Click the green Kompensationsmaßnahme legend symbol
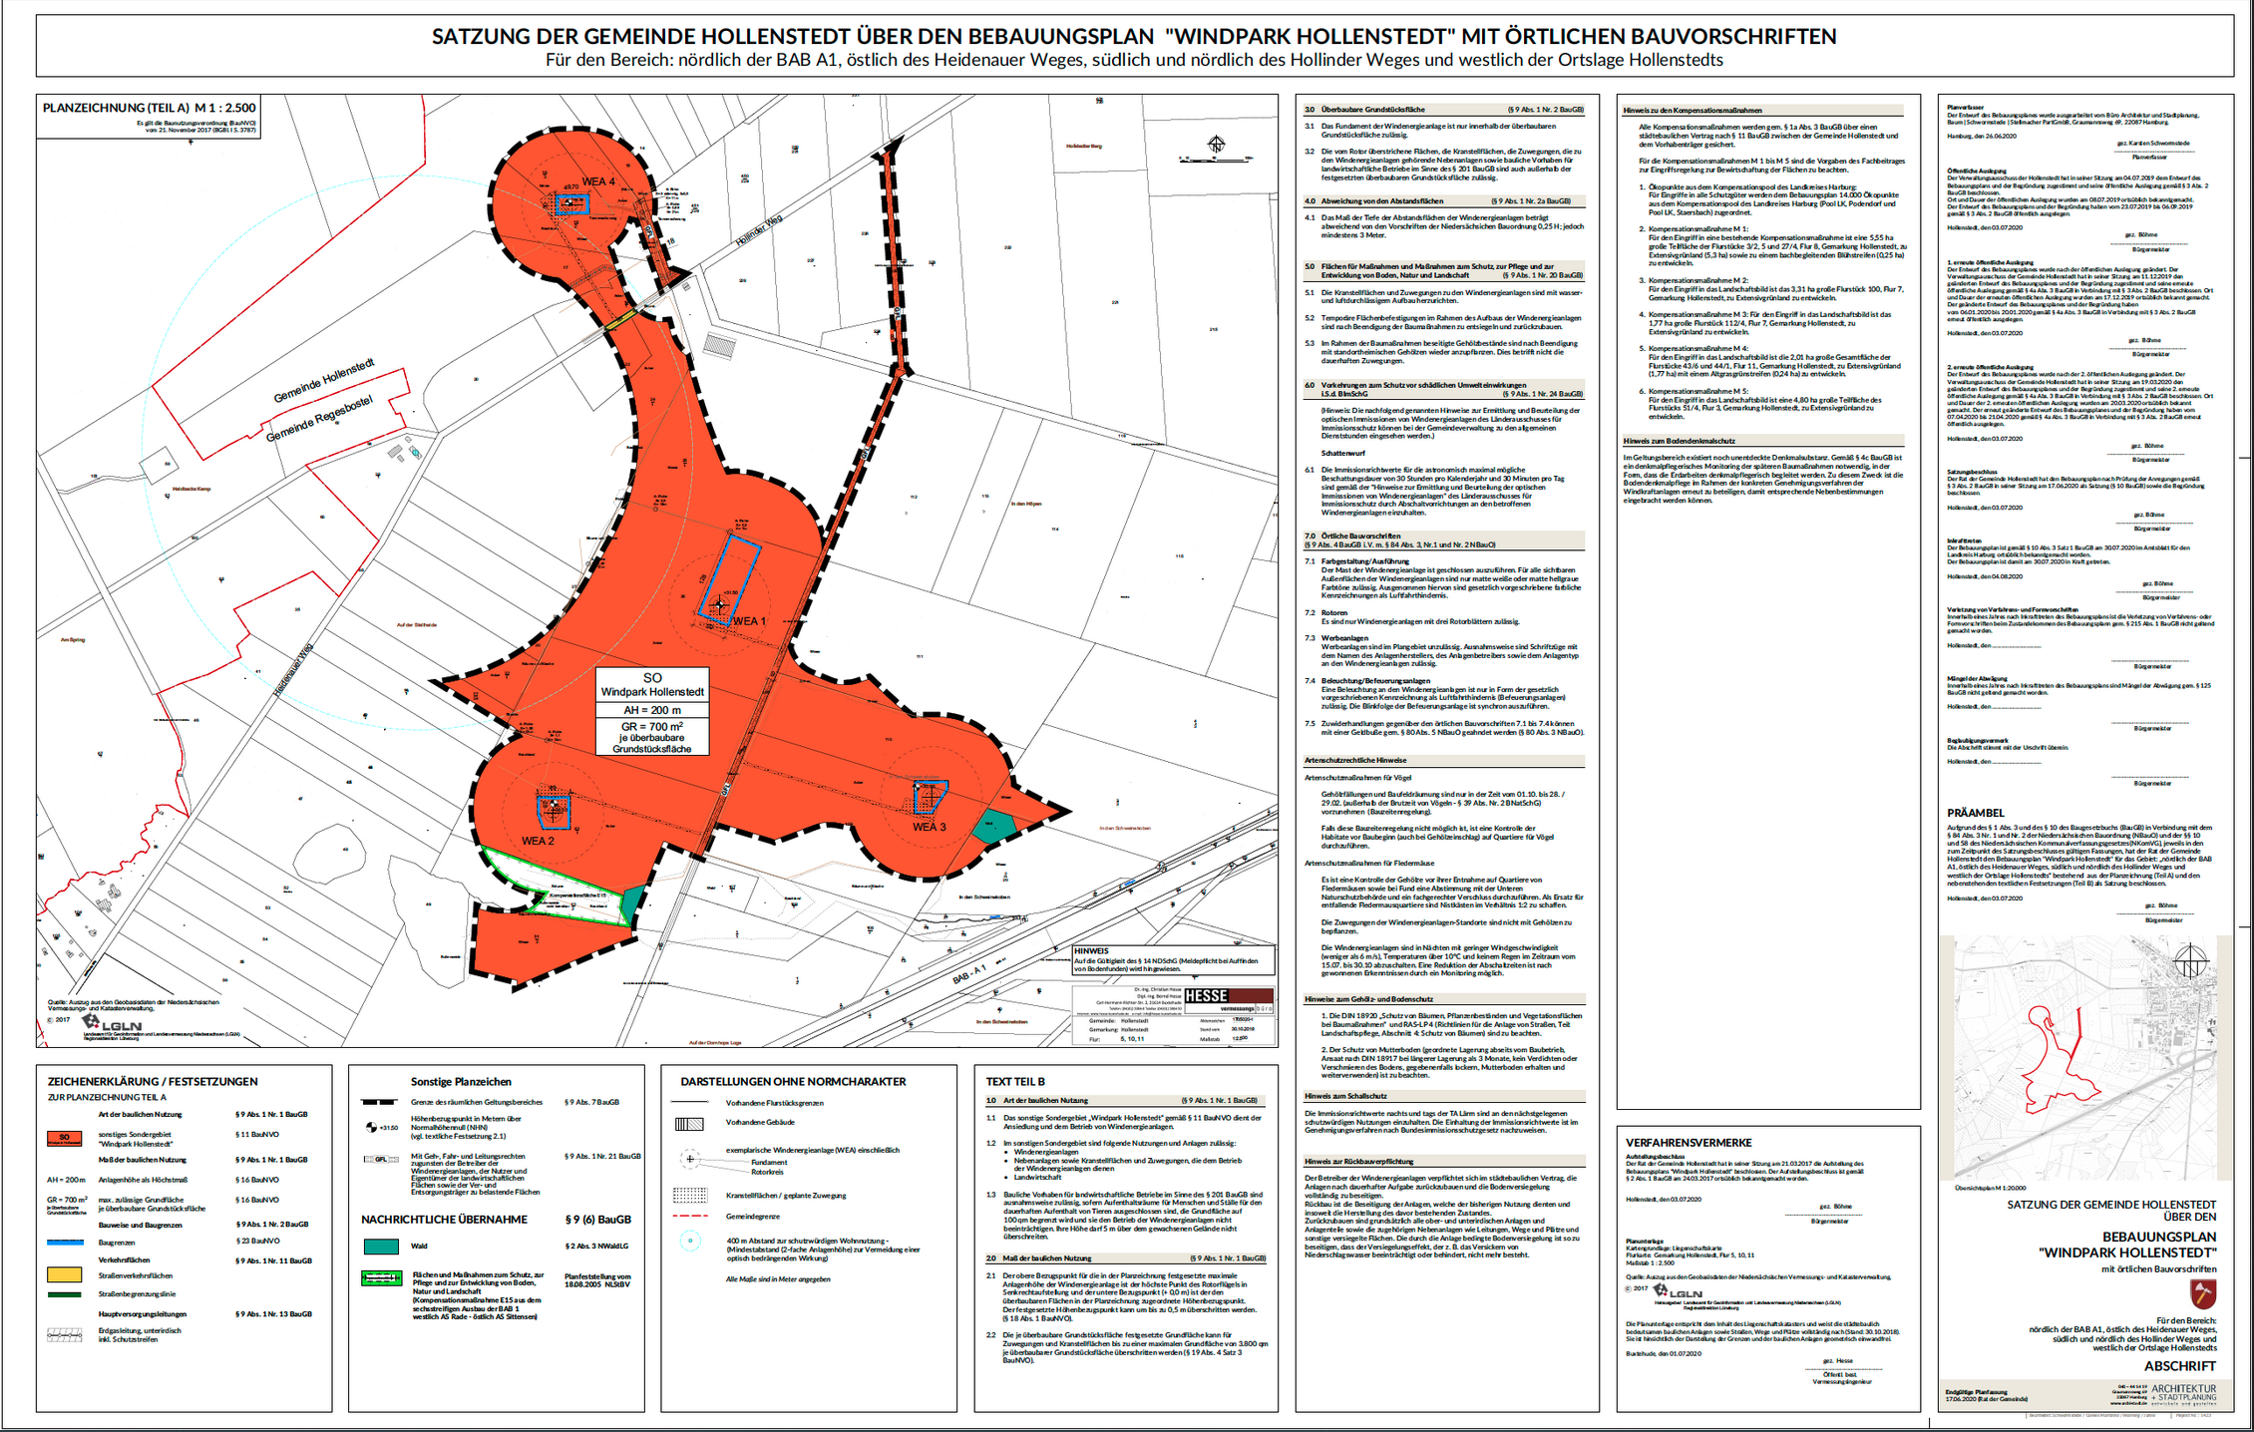The height and width of the screenshot is (1432, 2254). click(381, 1278)
